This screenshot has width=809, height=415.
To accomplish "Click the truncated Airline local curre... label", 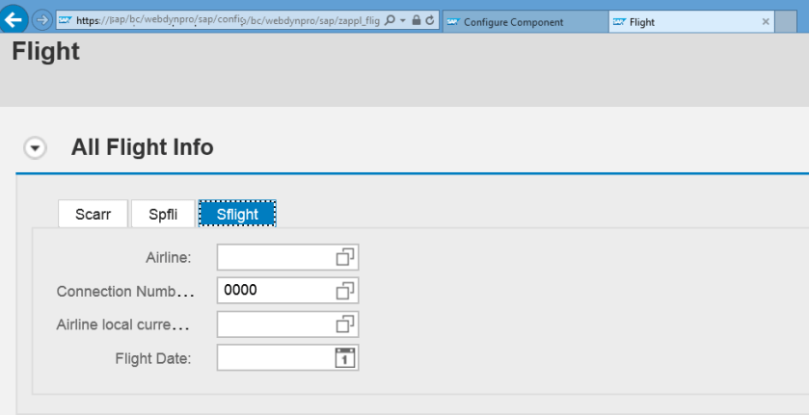I will point(123,324).
